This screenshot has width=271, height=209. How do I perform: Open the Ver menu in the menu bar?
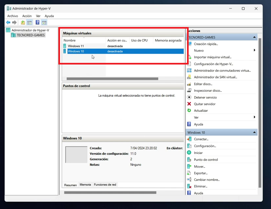[x=38, y=16]
